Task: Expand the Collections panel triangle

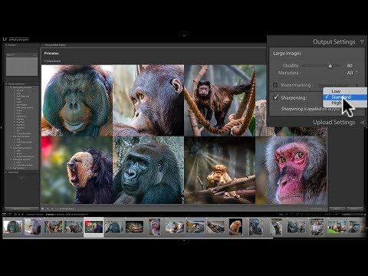Action: point(6,172)
